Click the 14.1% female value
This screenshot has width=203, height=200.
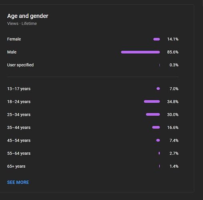[x=173, y=39]
